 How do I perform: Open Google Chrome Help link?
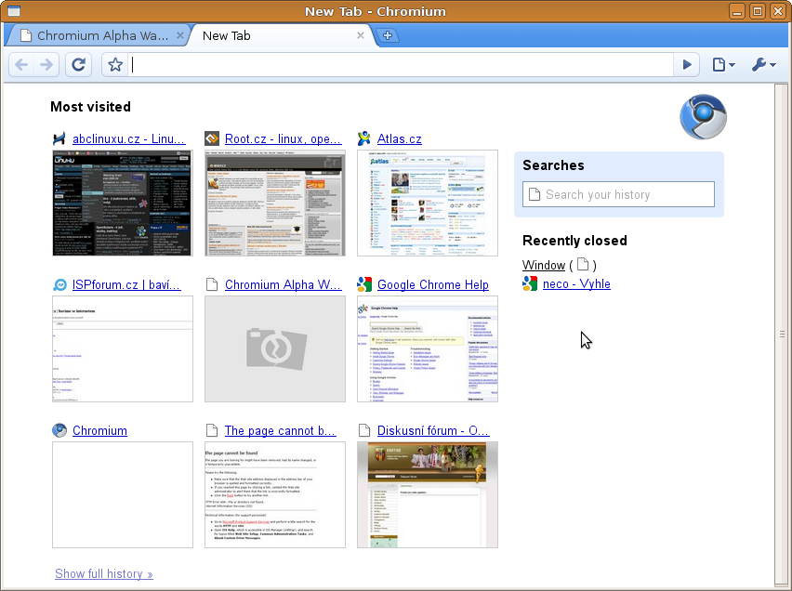433,285
